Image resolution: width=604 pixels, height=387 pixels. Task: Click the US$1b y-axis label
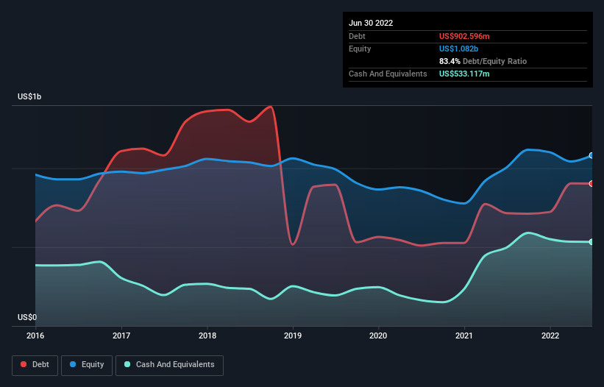[x=29, y=96]
